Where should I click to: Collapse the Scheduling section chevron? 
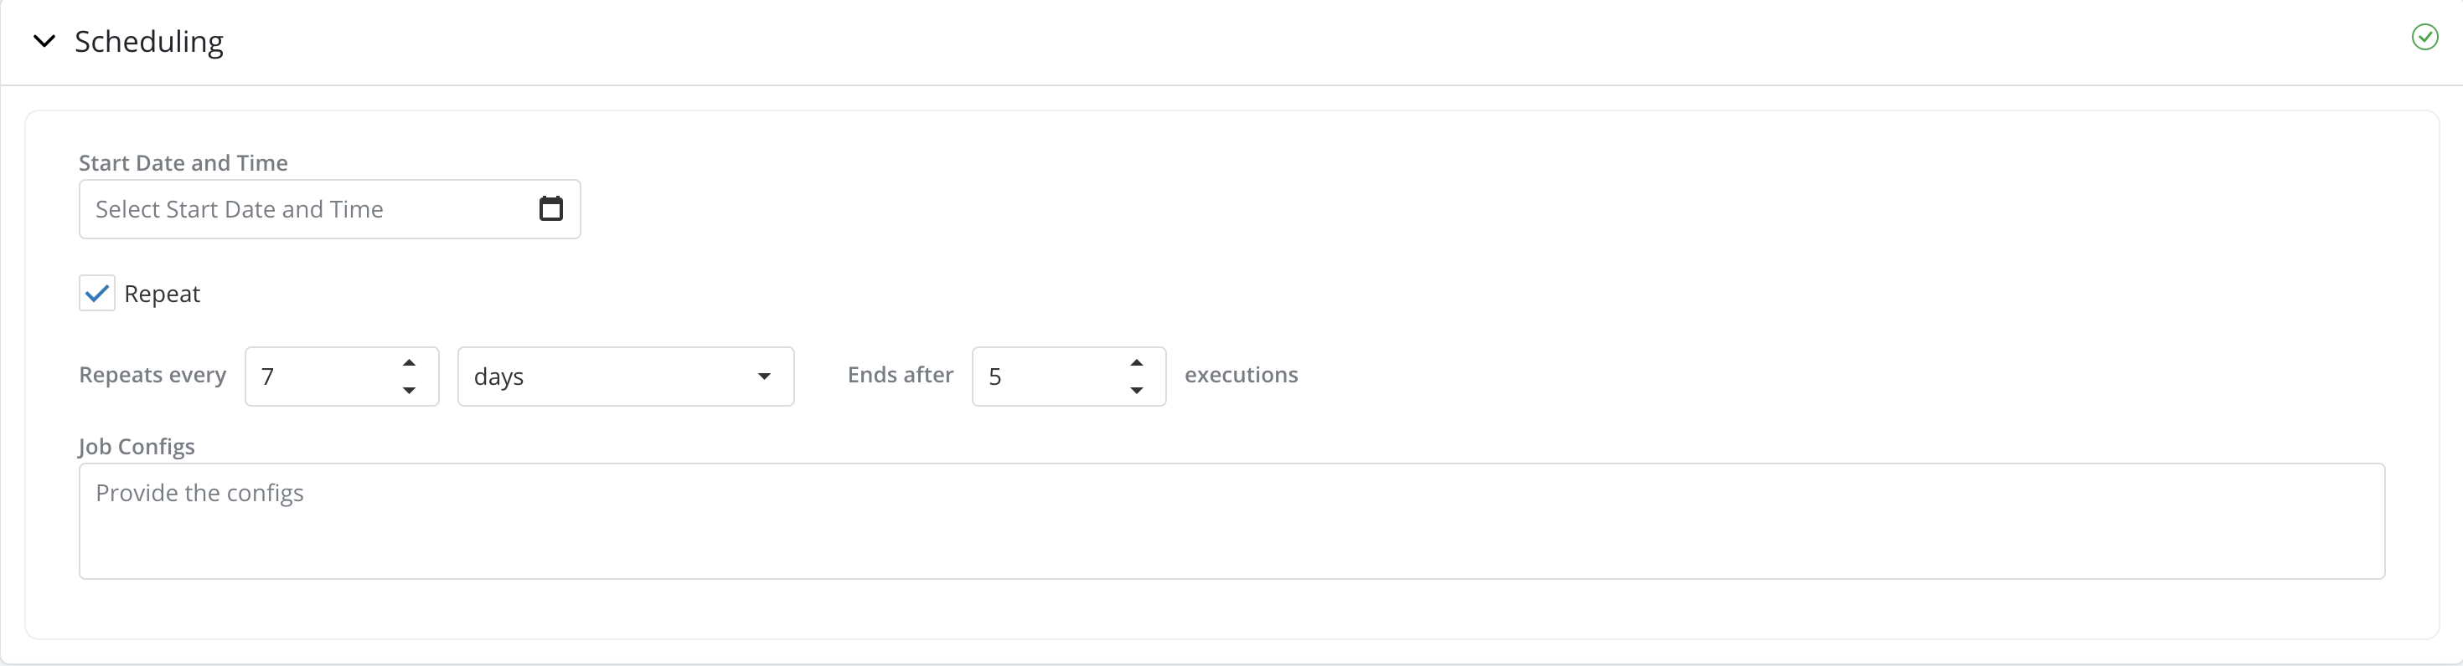pyautogui.click(x=44, y=41)
